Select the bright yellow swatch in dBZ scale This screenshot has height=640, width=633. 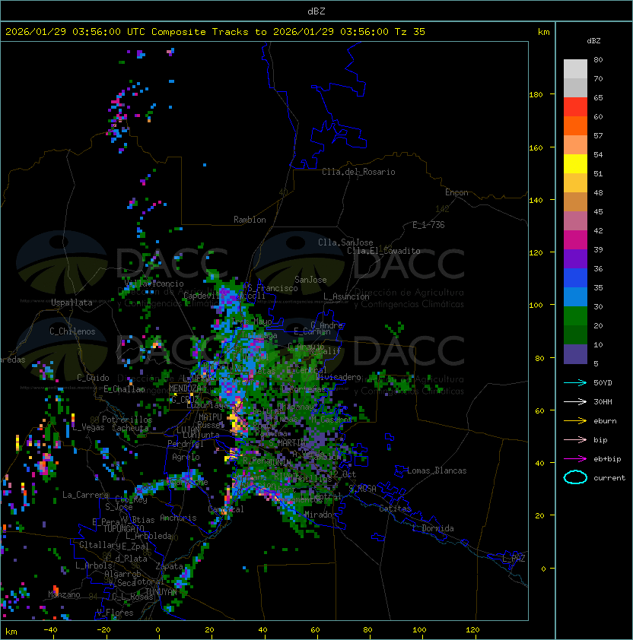(575, 163)
